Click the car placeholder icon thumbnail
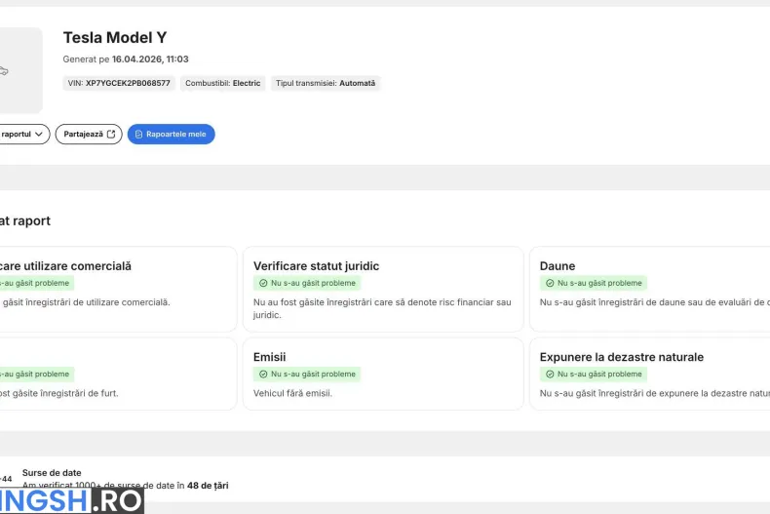Viewport: 770px width, 514px height. point(5,70)
